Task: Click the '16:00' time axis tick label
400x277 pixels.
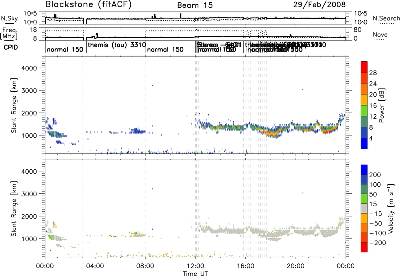Action: 246,266
